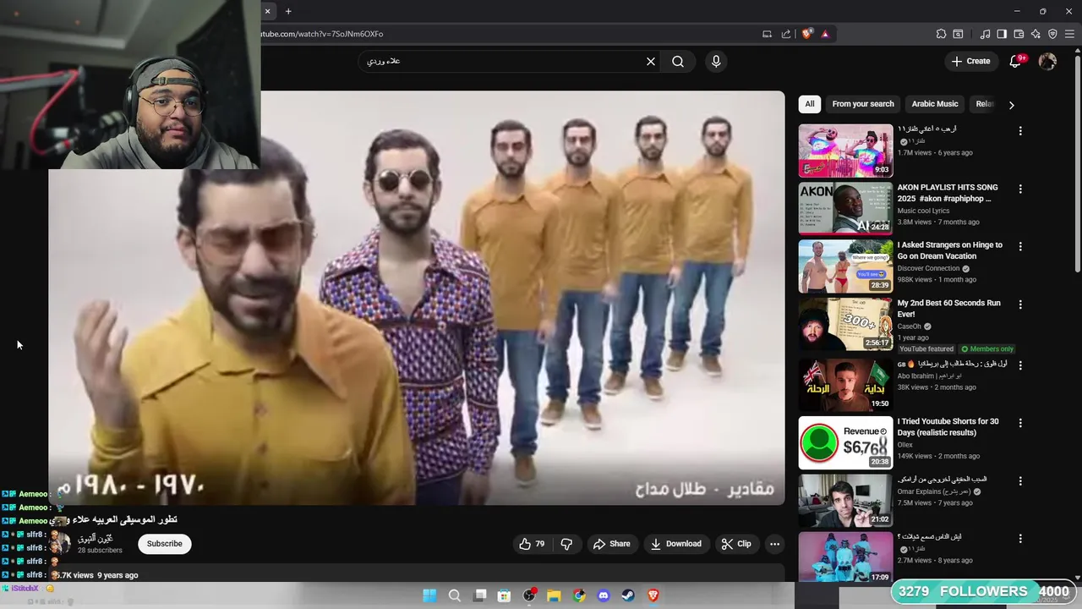
Task: Share the video
Action: point(611,544)
